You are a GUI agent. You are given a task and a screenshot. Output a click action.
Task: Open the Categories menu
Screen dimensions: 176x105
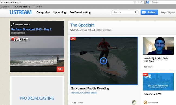coord(43,12)
